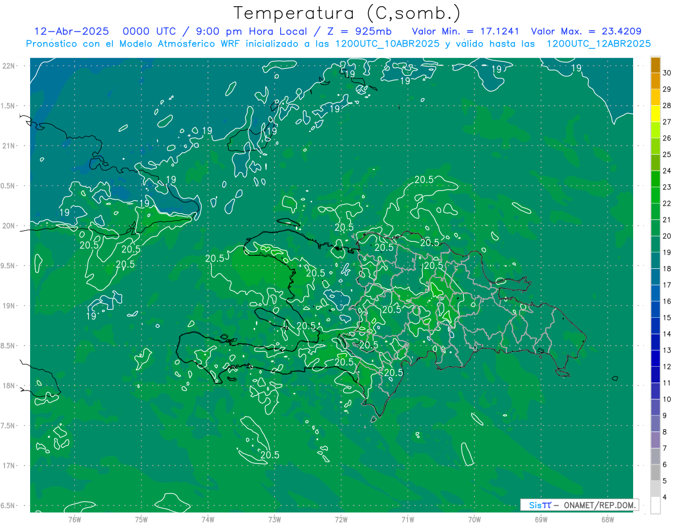
Task: Click the title 'Temperatura (C,somb.)'
Action: 347,13
